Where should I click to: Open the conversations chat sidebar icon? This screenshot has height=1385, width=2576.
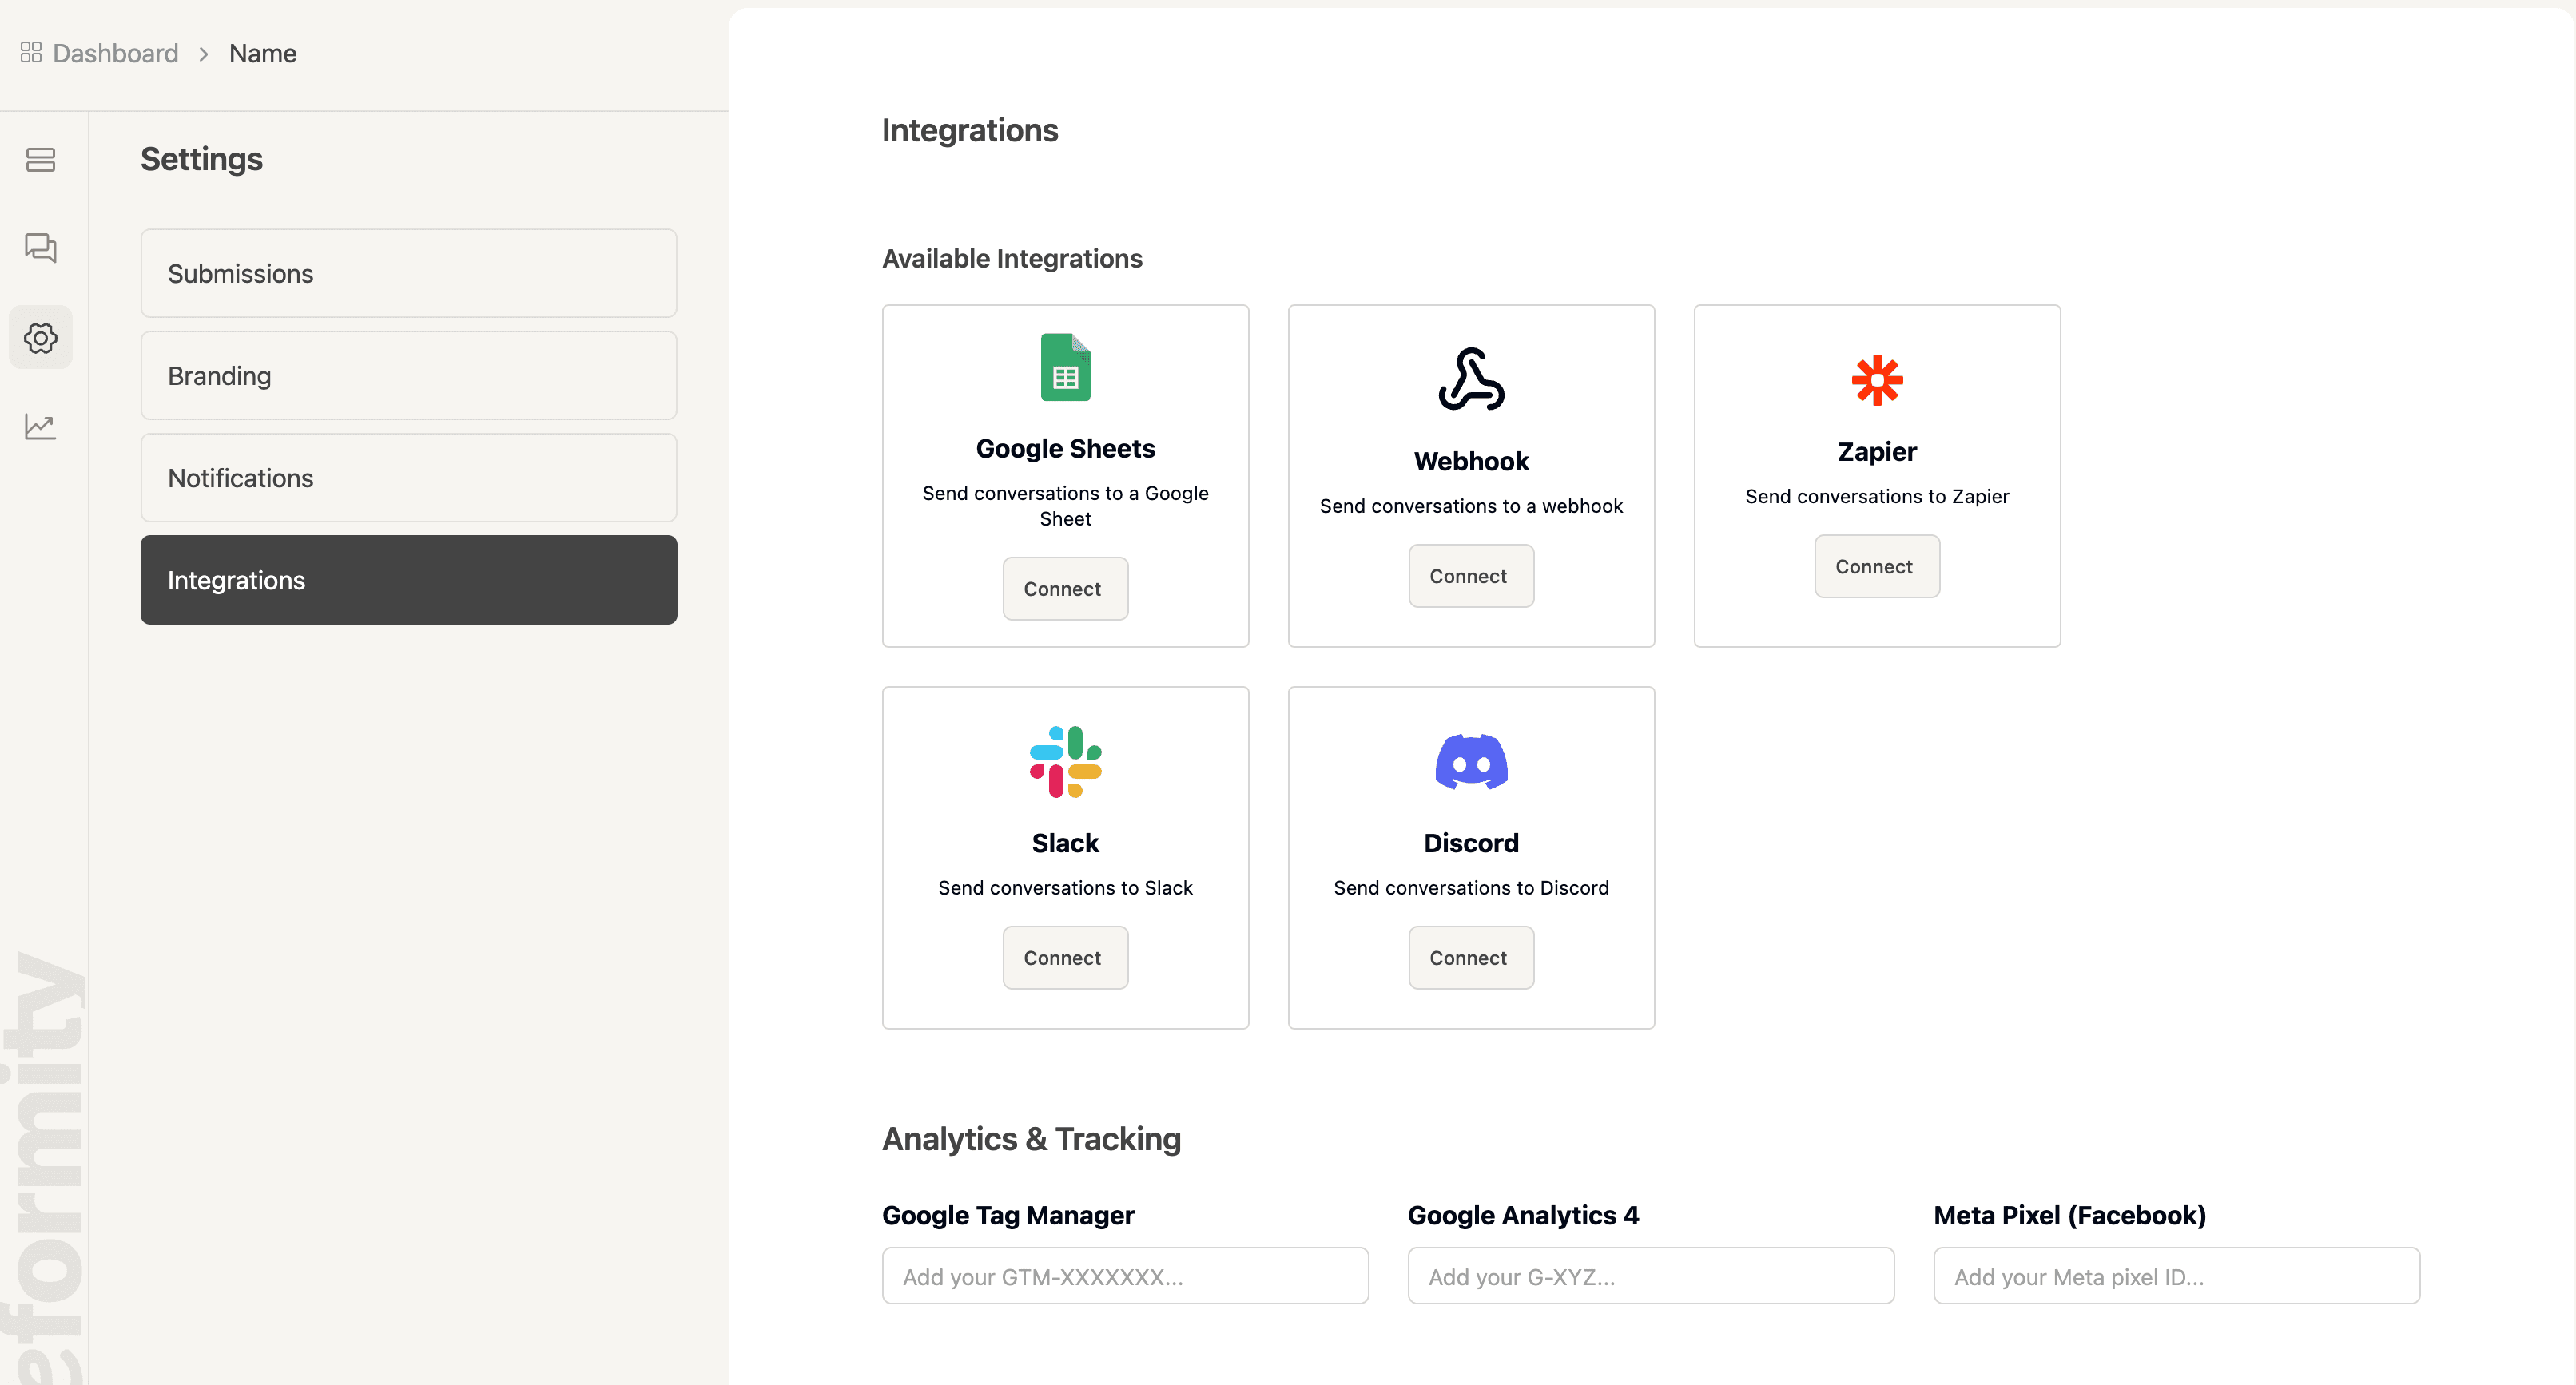tap(40, 248)
